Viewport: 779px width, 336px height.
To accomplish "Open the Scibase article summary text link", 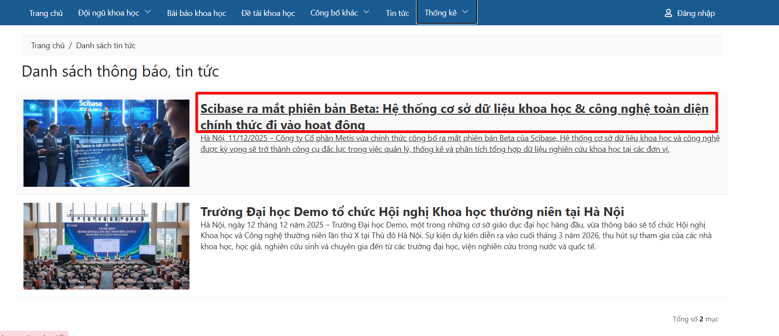I will tap(460, 144).
